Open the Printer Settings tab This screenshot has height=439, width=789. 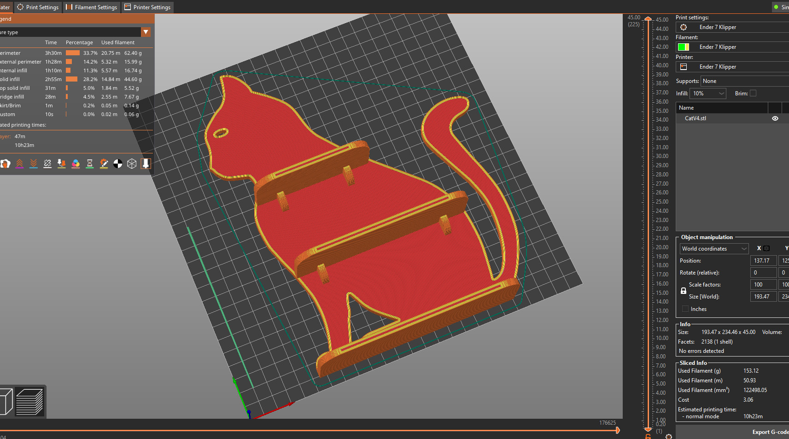pyautogui.click(x=147, y=7)
